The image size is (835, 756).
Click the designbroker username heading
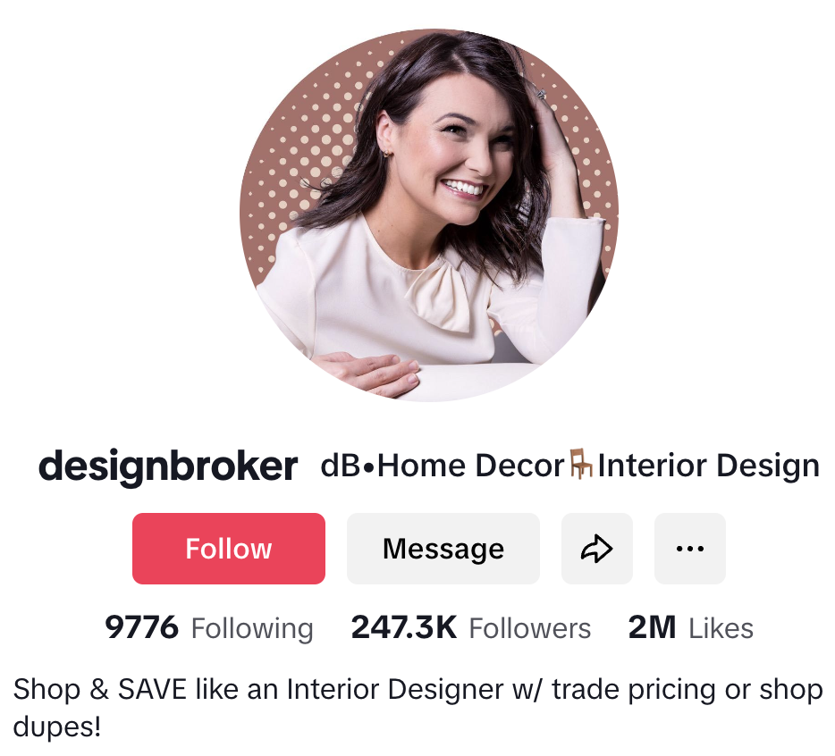(x=168, y=466)
